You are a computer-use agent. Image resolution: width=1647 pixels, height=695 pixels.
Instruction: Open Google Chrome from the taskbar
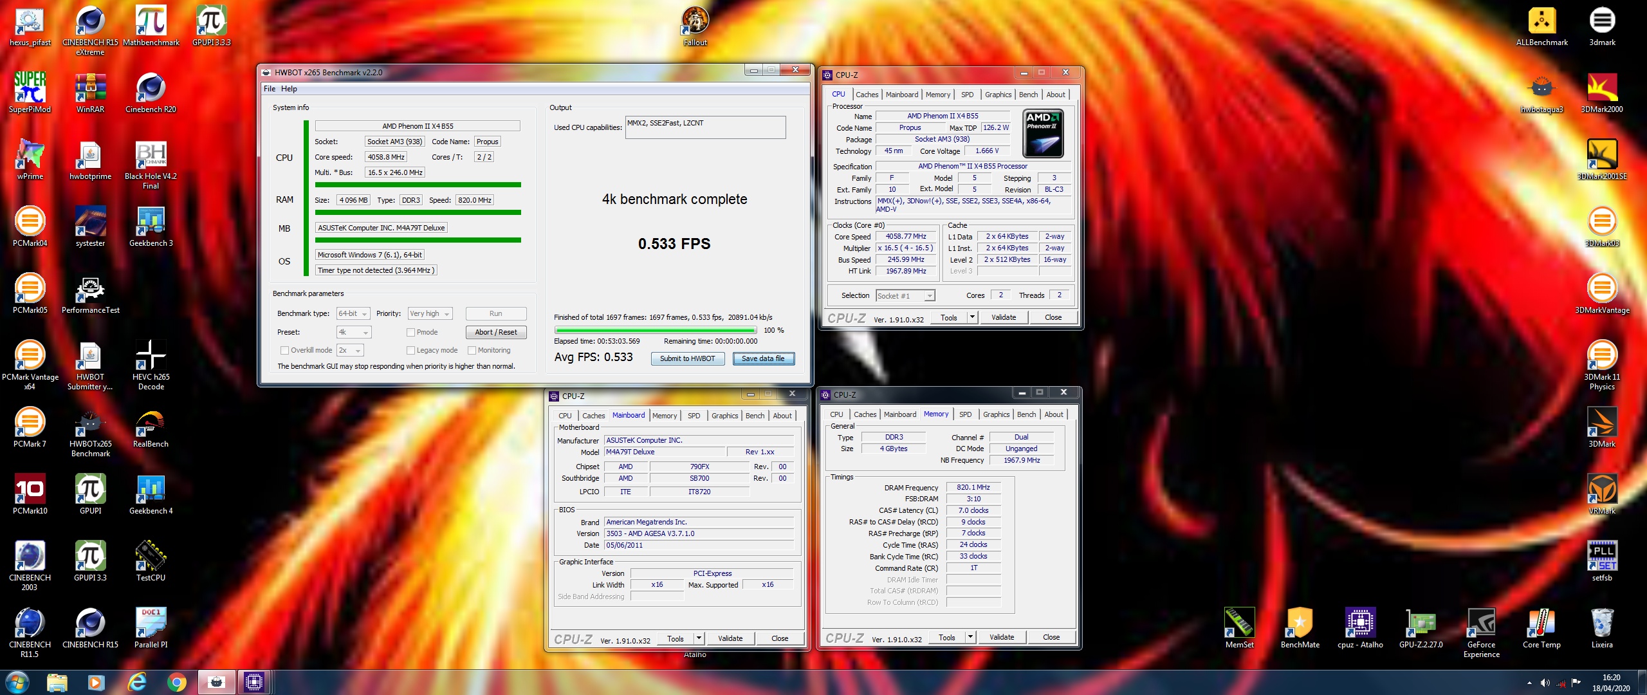pos(177,682)
